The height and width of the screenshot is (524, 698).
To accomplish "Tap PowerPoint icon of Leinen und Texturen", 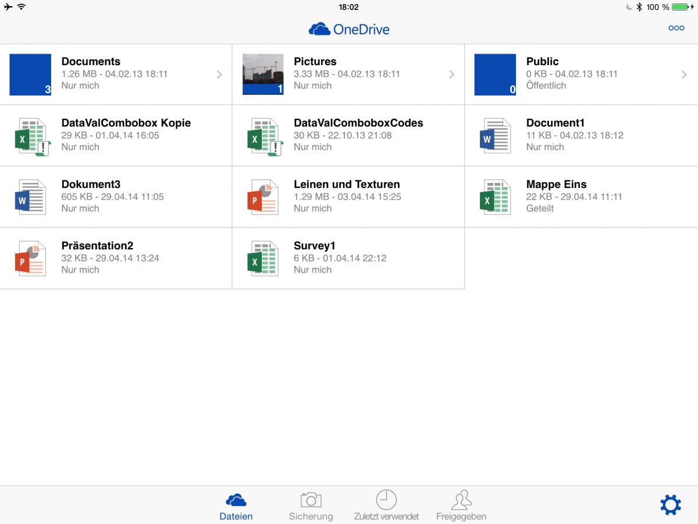I will (x=263, y=197).
